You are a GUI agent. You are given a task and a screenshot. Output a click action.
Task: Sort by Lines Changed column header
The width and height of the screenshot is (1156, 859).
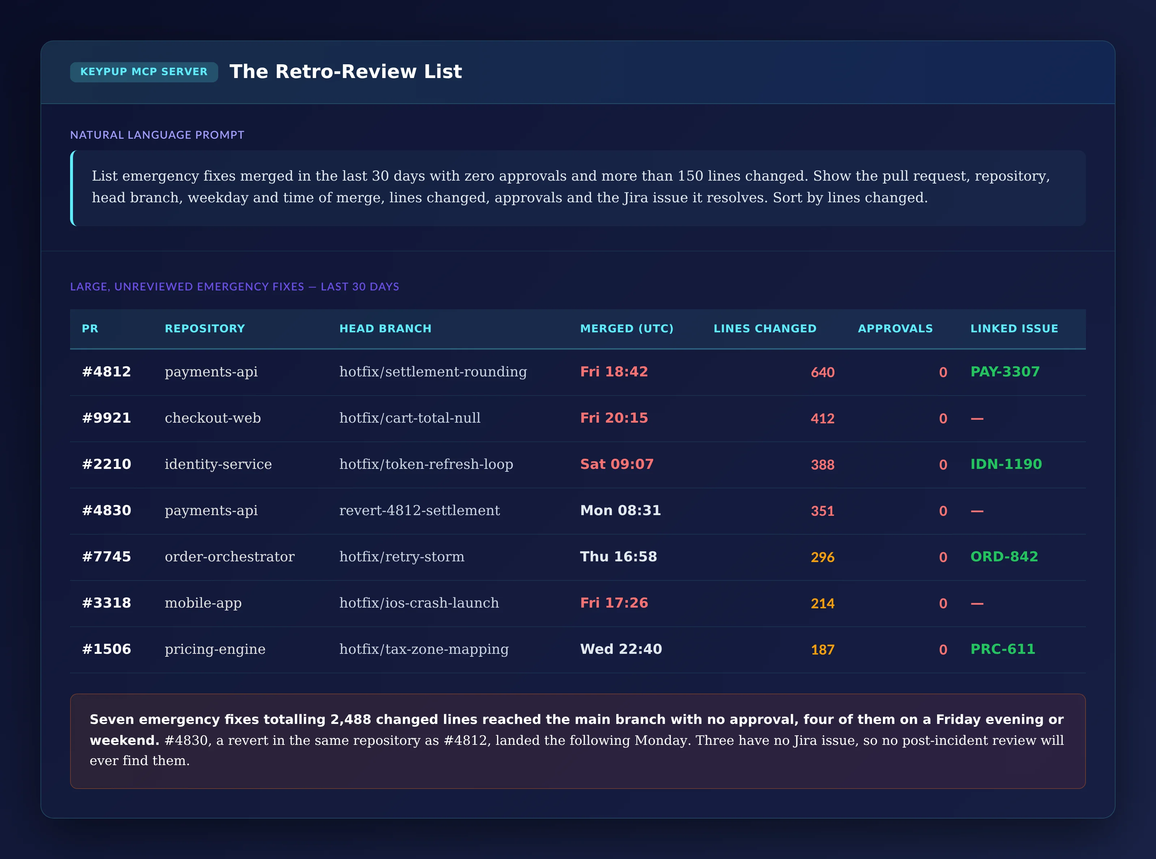765,329
